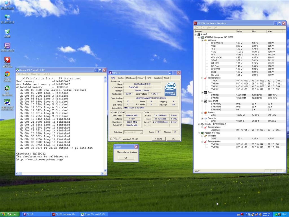Viewport: 289px width, 217px height.
Task: Click the Super PI mod desktop shortcut
Action: coord(7,102)
